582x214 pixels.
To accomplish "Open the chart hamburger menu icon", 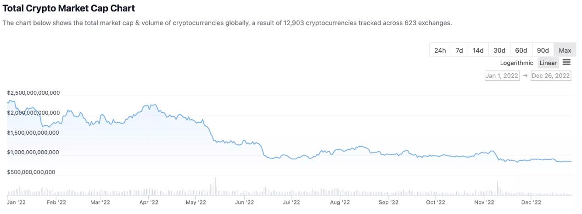I will click(566, 63).
